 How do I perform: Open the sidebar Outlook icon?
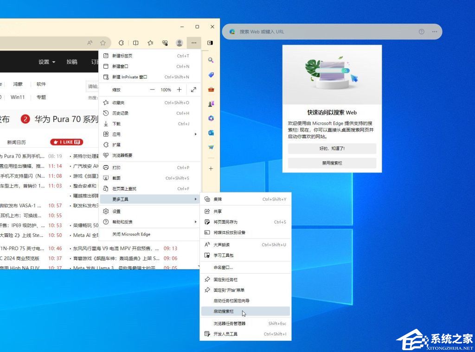[x=211, y=133]
